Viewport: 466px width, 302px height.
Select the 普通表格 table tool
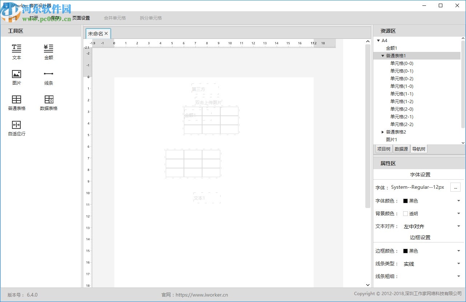[16, 103]
